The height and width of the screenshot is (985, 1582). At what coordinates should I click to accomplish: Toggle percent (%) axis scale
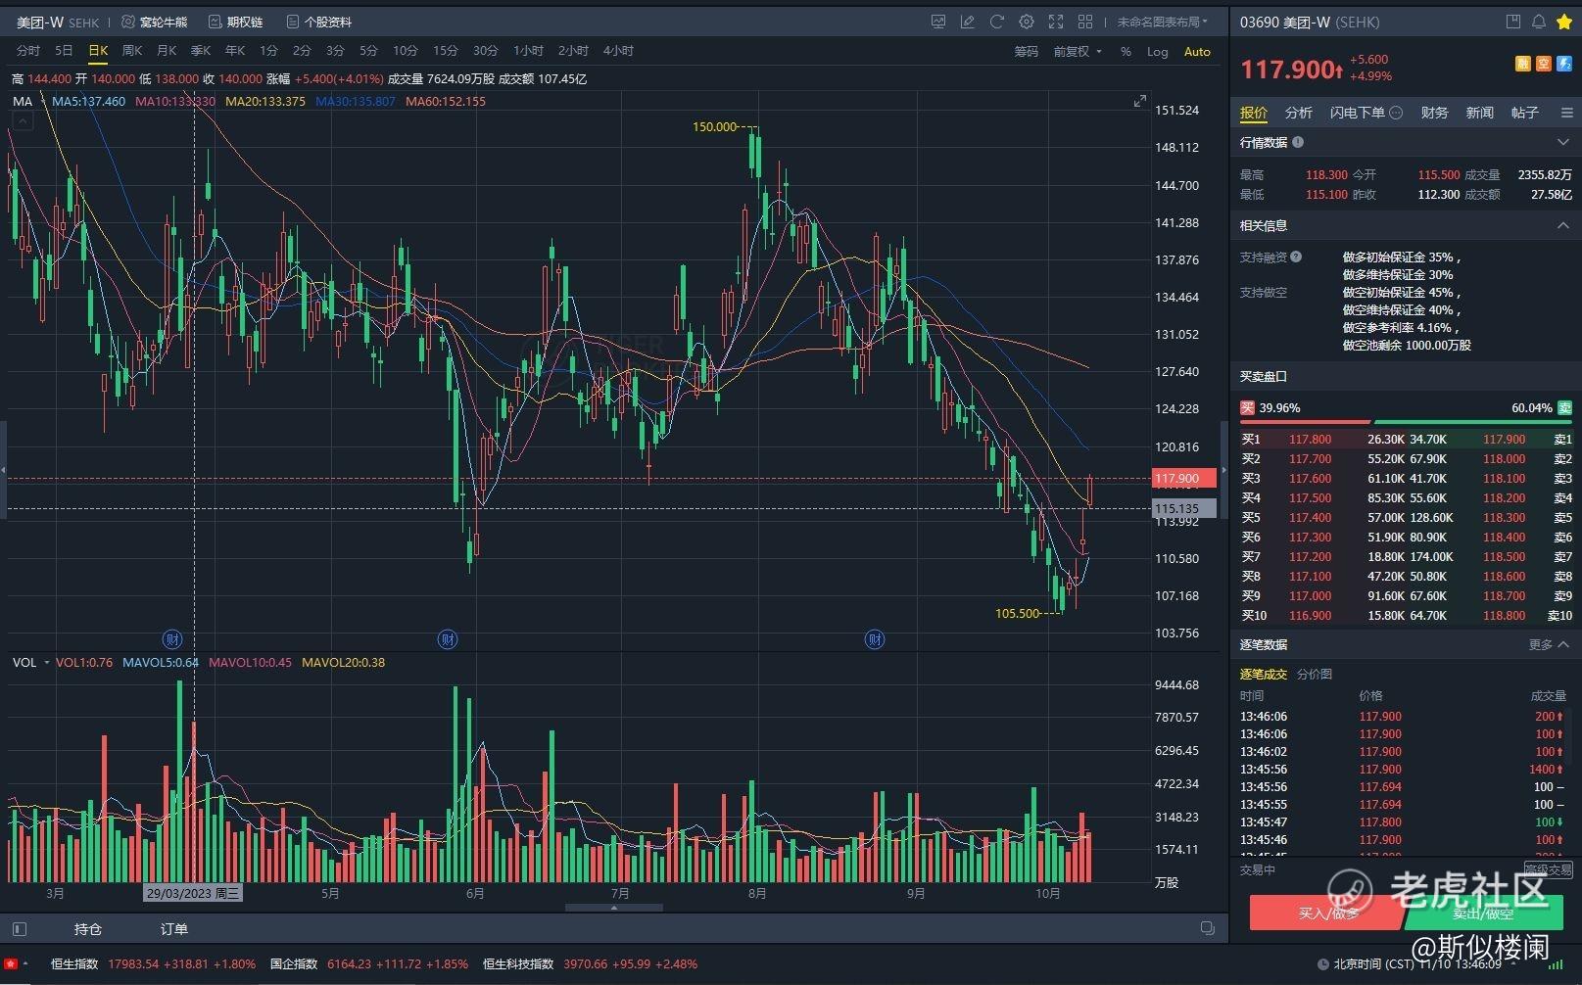pyautogui.click(x=1126, y=52)
